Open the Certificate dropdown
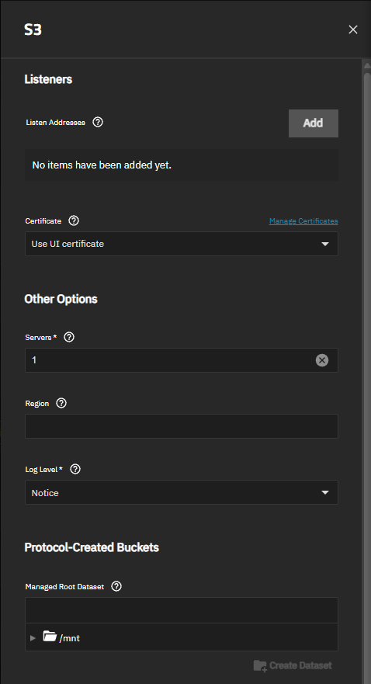The image size is (371, 684). point(182,244)
